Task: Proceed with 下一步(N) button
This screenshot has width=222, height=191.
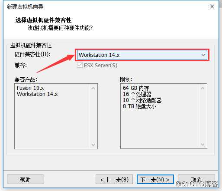Action: click(x=155, y=179)
